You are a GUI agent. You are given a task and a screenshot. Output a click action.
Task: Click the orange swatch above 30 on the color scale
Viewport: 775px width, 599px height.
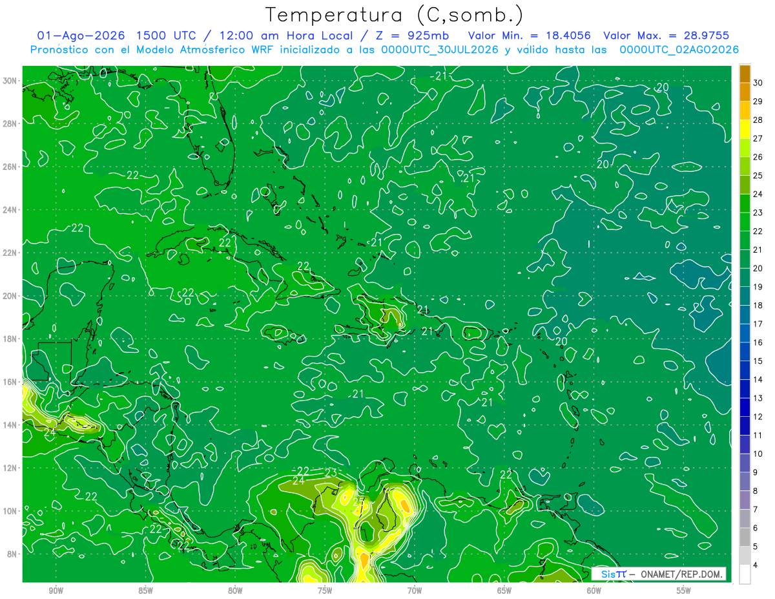tap(745, 73)
